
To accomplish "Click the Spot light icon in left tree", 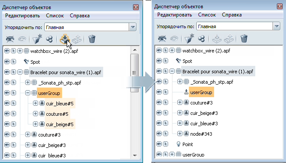I will pos(26,62).
